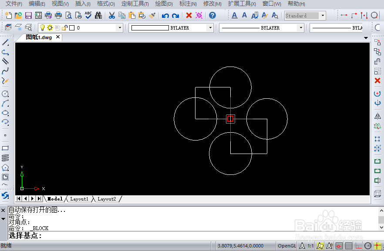Jump to last layout tab arrow
The image size is (384, 251).
tap(39, 199)
